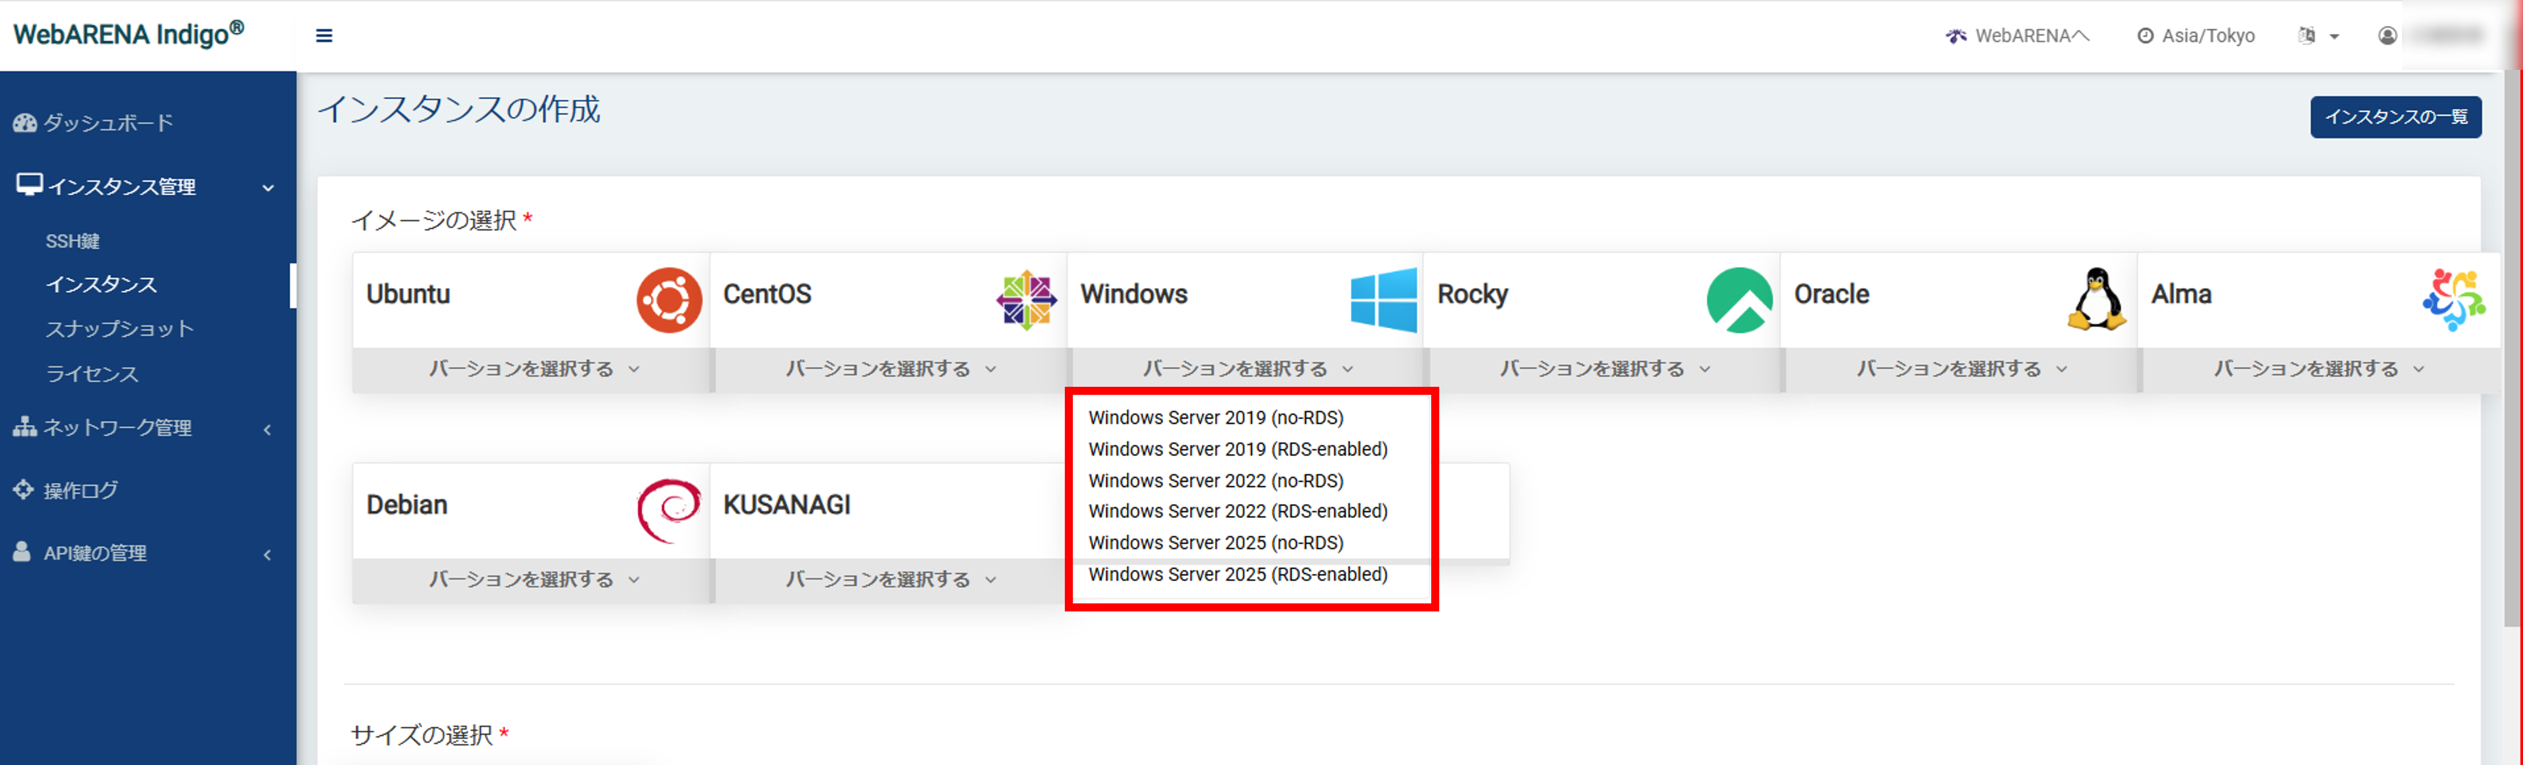Click the Windows logo icon
Screen dimensions: 2523x765
pyautogui.click(x=1383, y=299)
